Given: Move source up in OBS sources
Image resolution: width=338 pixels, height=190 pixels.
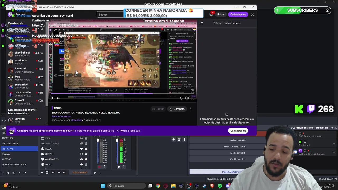Looking at the screenshot, I should click(x=59, y=172).
